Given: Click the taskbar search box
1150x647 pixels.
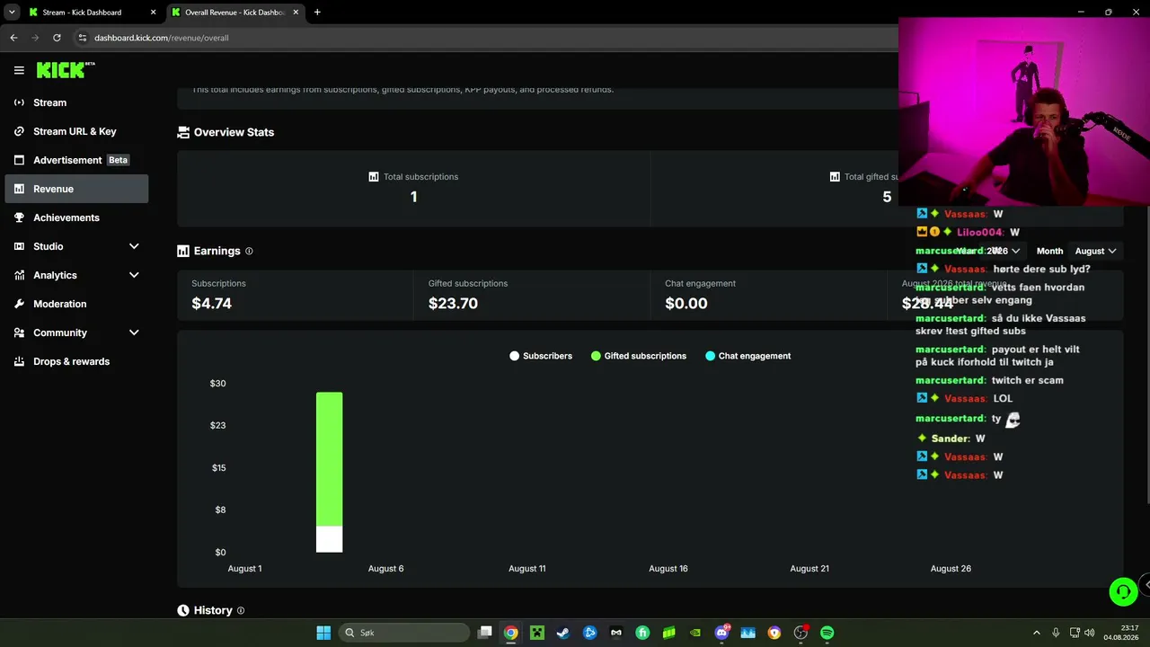Looking at the screenshot, I should (404, 633).
